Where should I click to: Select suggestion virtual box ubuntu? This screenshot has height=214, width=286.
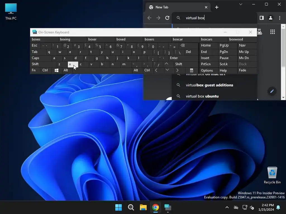coord(214,96)
